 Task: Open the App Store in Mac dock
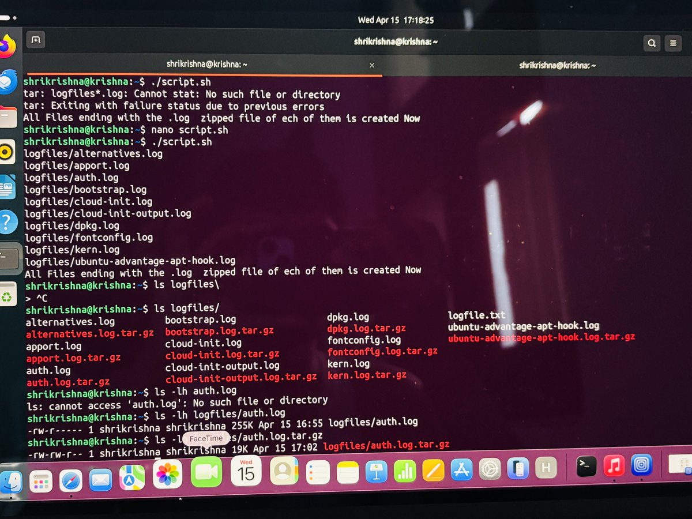(462, 470)
